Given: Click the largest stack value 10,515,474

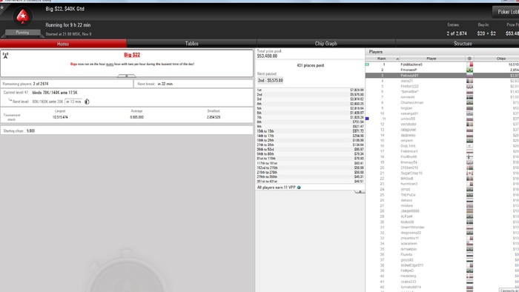Looking at the screenshot, I should [x=60, y=117].
